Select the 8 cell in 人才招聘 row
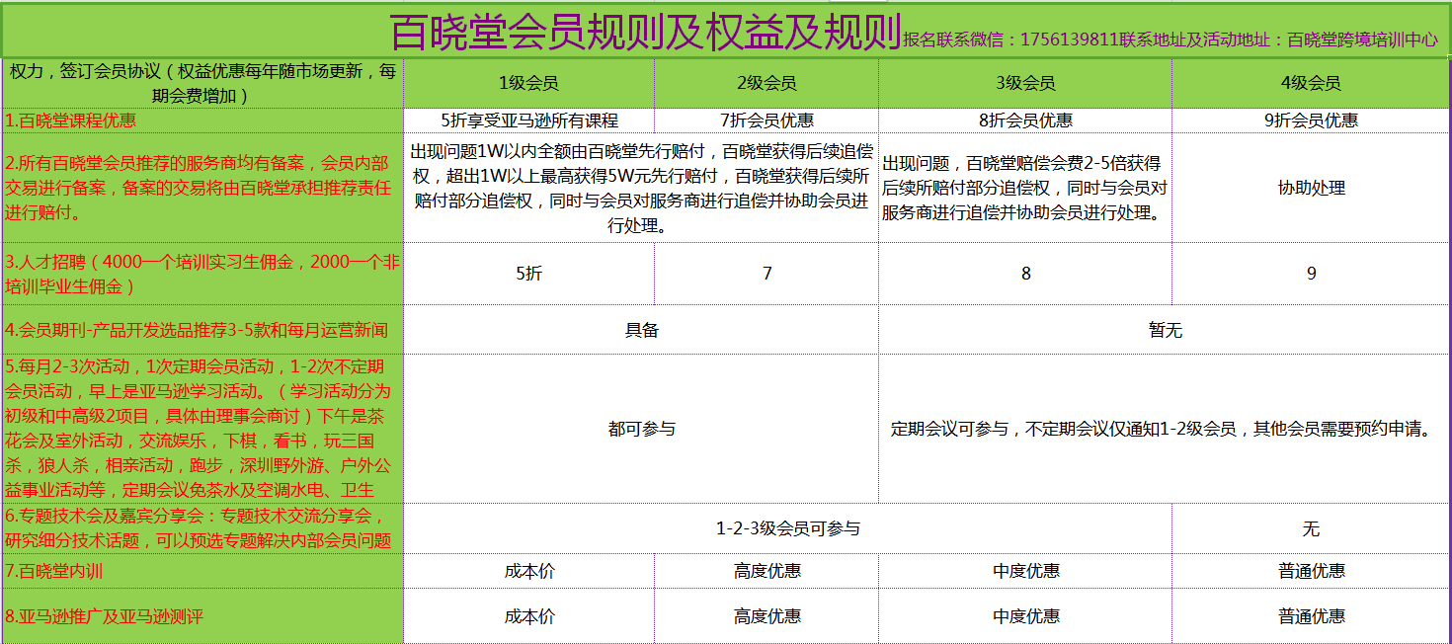1452x644 pixels. [1025, 274]
